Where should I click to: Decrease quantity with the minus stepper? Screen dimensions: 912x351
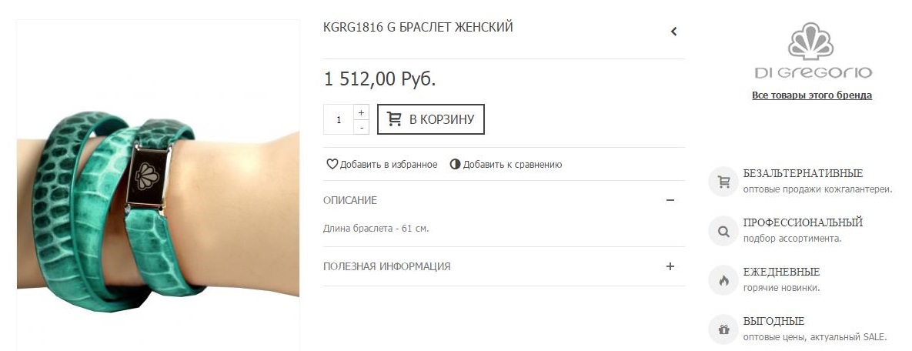pos(361,127)
